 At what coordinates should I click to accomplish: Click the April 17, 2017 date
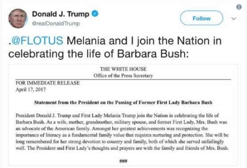tap(31, 90)
